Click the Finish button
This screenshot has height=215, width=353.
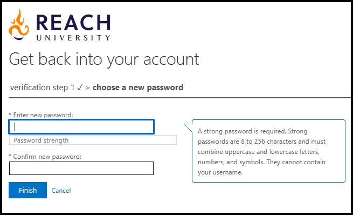[27, 190]
